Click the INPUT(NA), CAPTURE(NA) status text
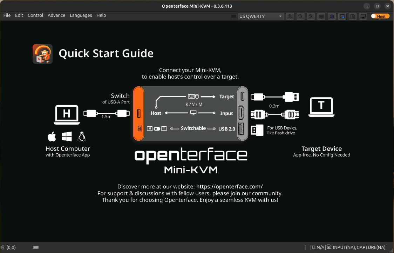 [359, 247]
